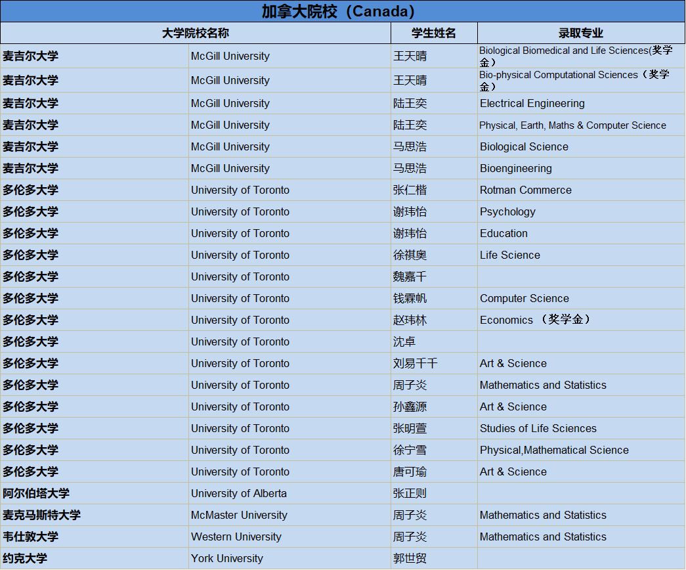Viewport: 686px width, 570px height.
Task: Click the 阿尔伯塔大学 cell
Action: coord(95,493)
